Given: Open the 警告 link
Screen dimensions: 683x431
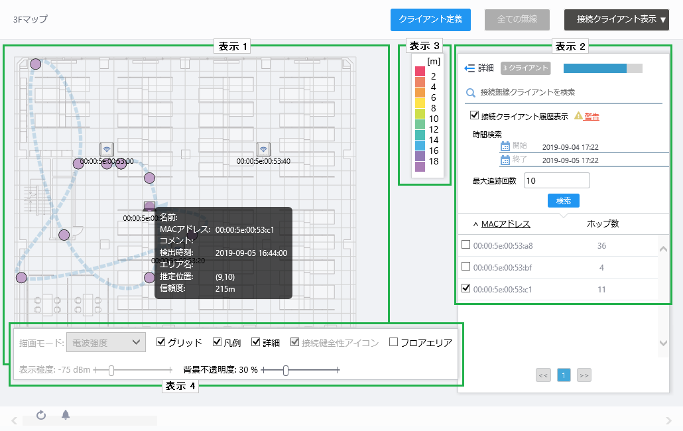Looking at the screenshot, I should (591, 117).
